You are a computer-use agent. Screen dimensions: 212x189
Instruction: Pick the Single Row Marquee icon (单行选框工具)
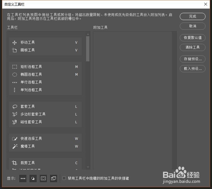(x=15, y=82)
